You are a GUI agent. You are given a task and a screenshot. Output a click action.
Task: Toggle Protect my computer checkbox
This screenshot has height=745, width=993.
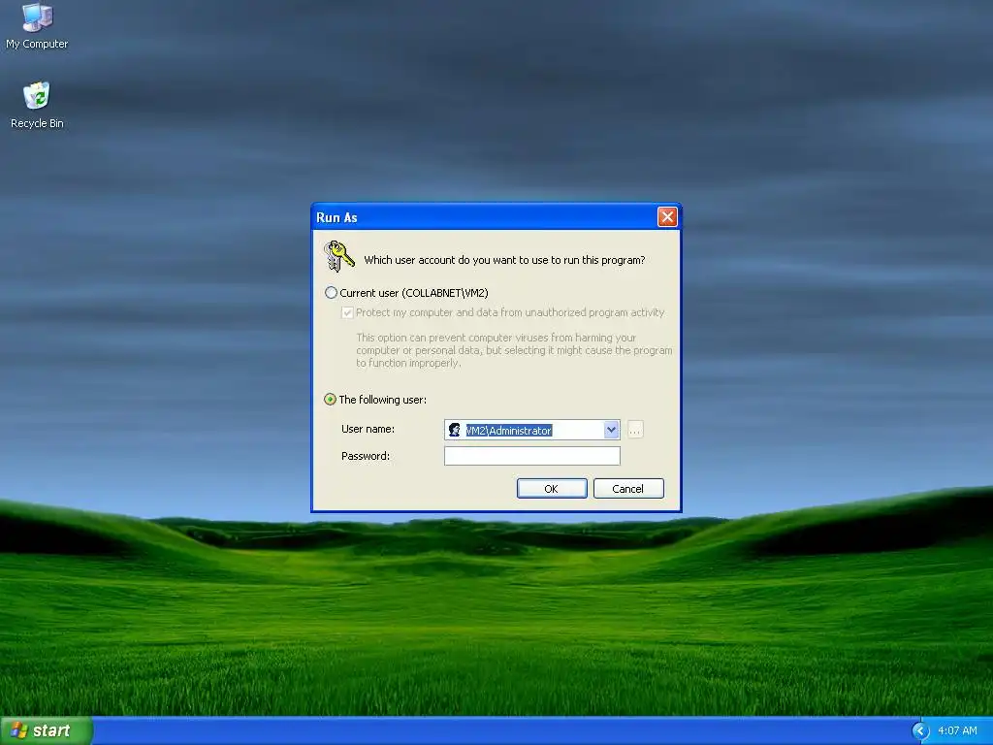click(347, 312)
